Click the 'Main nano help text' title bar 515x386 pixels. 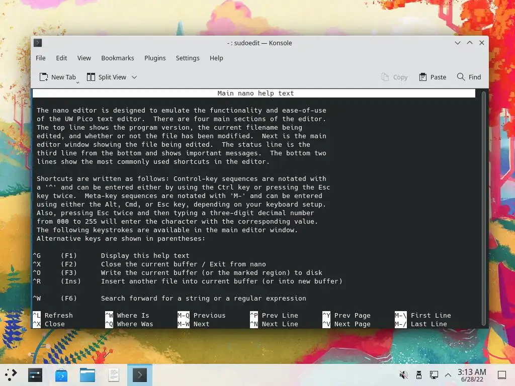point(254,93)
